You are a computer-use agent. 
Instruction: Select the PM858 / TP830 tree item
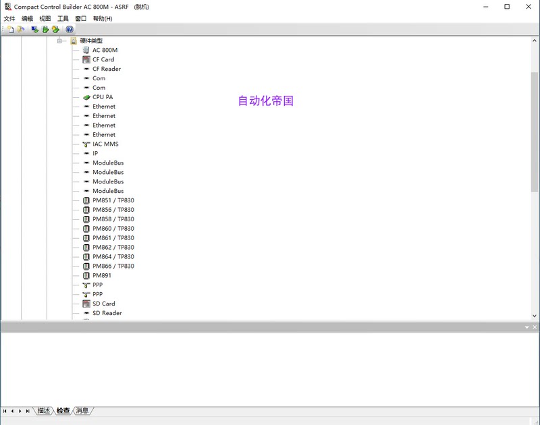point(113,219)
